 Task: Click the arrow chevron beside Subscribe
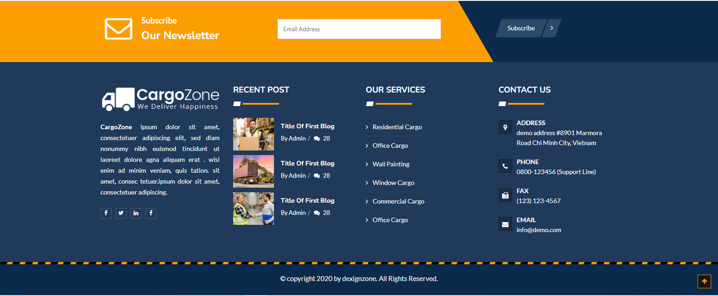click(x=552, y=28)
